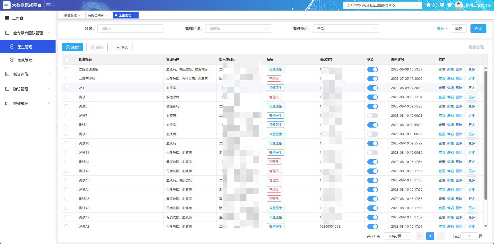This screenshot has width=494, height=244.
Task: Check the ce1 row checkbox
Action: coord(66,88)
